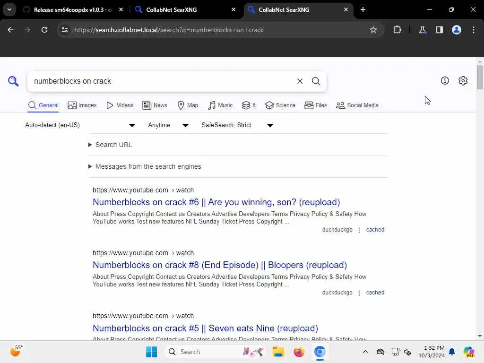
Task: Open Numberblocks on crack #5 Seven eats Nine
Action: point(205,328)
